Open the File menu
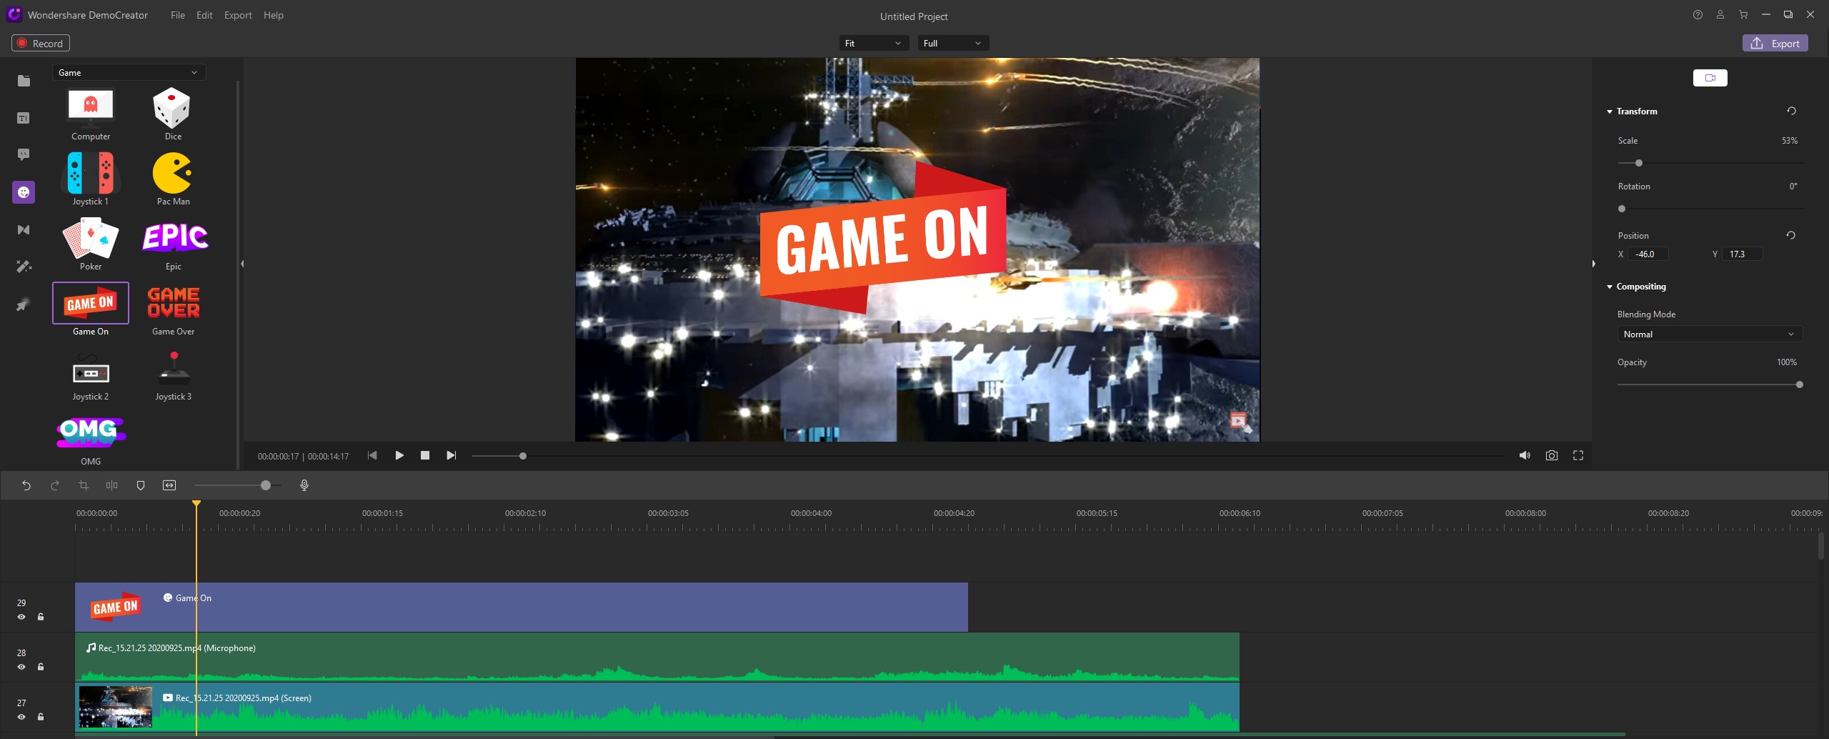1829x739 pixels. 178,15
